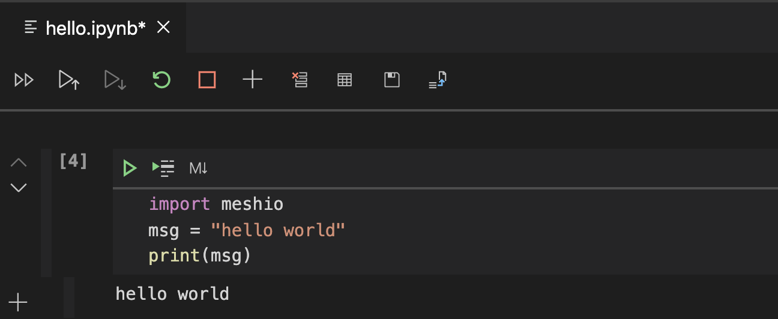Export the notebook using the export icon
Screen dimensions: 778x319
438,80
